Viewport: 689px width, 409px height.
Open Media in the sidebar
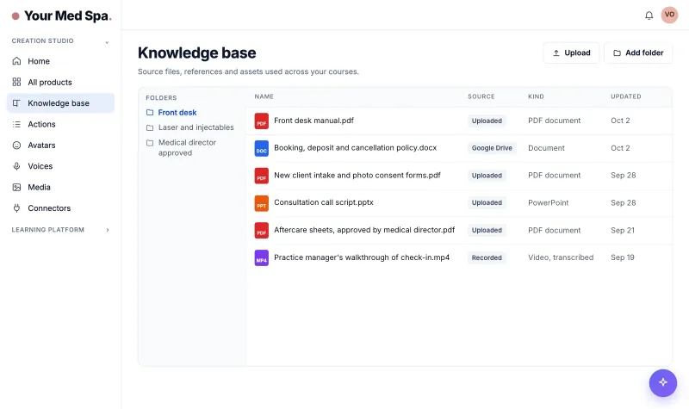click(x=60, y=188)
